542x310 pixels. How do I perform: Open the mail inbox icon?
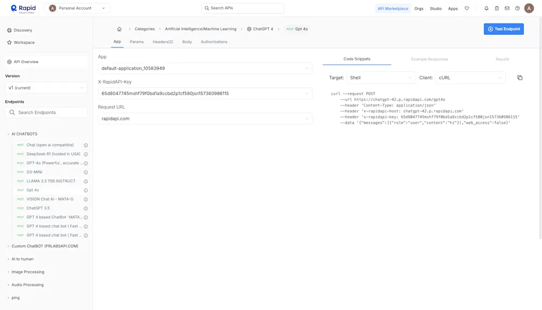507,8
